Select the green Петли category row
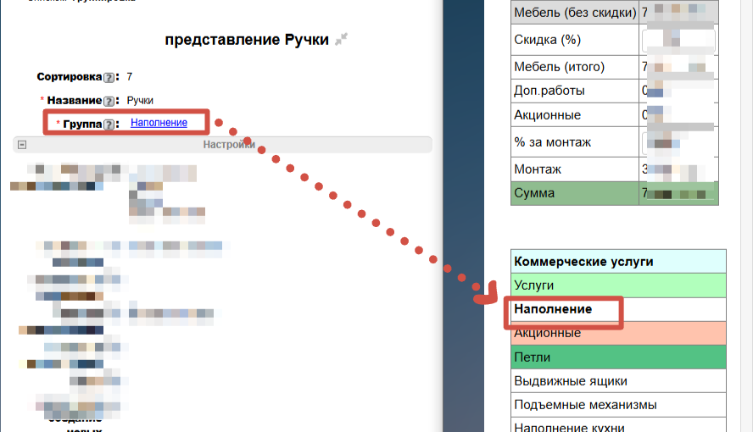Screen dimensions: 753x432 [x=619, y=357]
